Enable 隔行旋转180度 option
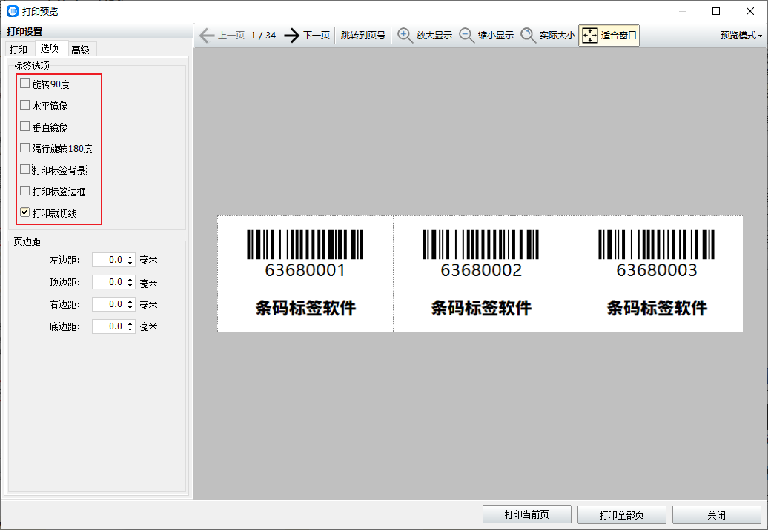 pos(25,148)
